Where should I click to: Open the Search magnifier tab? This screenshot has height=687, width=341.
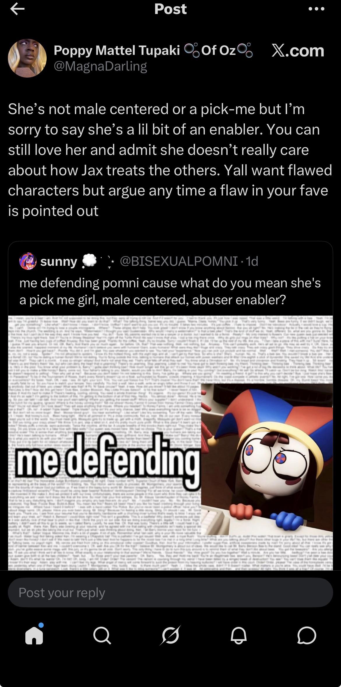102,635
